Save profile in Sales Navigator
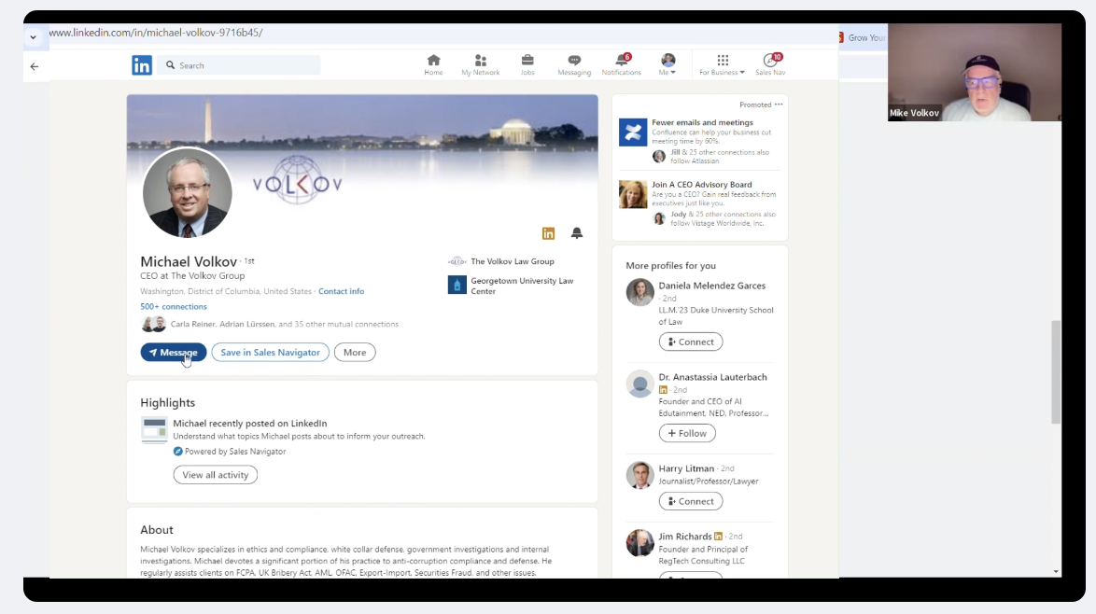The width and height of the screenshot is (1096, 614). coord(271,353)
